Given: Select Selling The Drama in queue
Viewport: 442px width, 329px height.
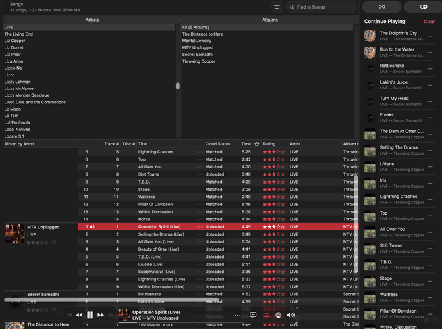Looking at the screenshot, I should coord(400,151).
